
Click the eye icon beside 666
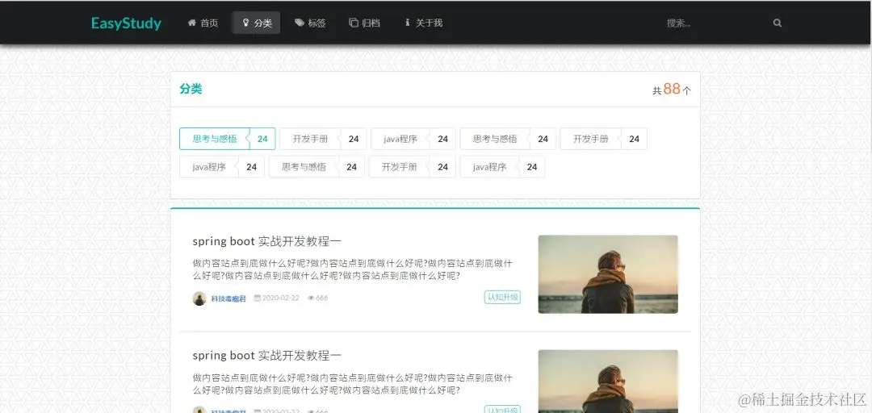coord(312,298)
